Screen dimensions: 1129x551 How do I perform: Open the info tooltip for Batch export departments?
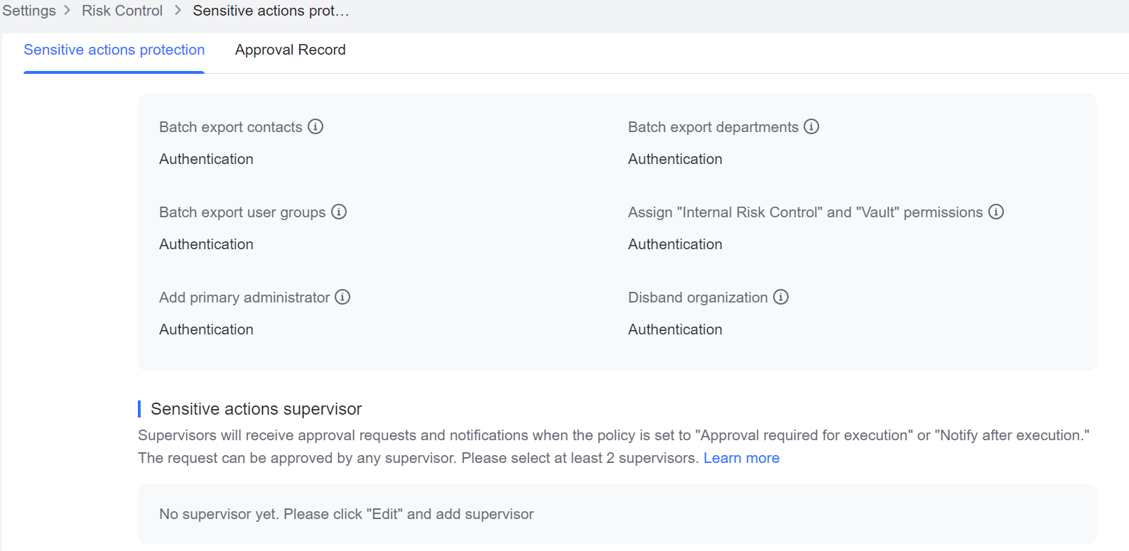(x=811, y=126)
